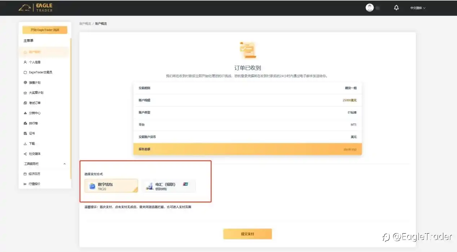Click the 经济日历 calendar icon
The width and height of the screenshot is (457, 252).
click(x=25, y=174)
